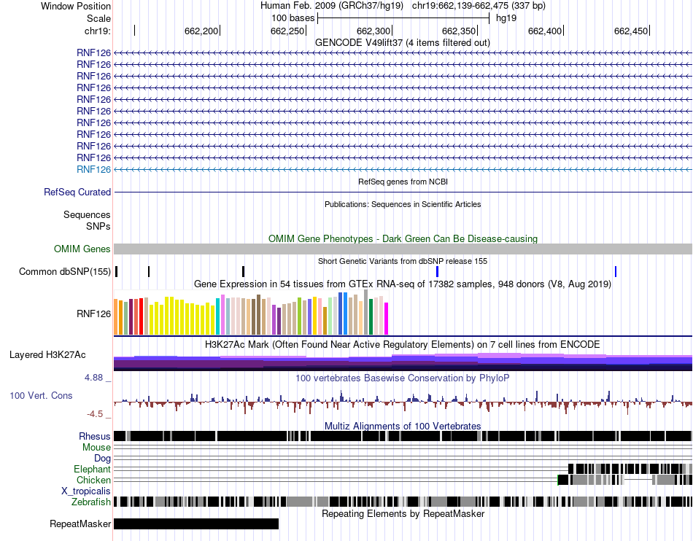Select the Elephant alignment row label
The height and width of the screenshot is (541, 693).
(92, 469)
